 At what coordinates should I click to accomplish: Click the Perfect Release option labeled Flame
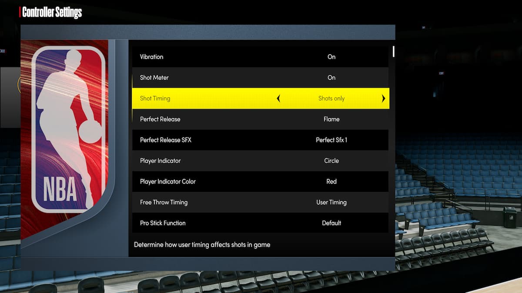(x=331, y=119)
